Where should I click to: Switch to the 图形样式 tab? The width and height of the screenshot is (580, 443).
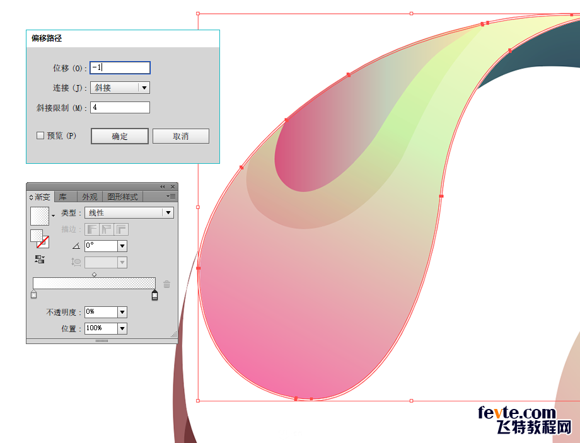point(123,197)
